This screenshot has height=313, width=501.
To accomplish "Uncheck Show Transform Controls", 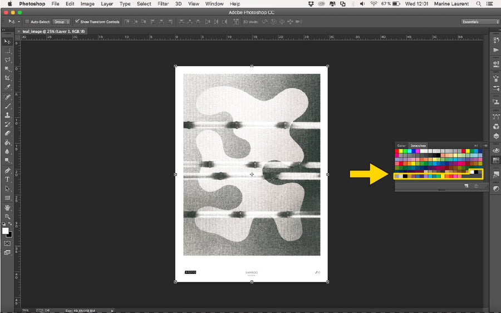I will click(x=77, y=22).
